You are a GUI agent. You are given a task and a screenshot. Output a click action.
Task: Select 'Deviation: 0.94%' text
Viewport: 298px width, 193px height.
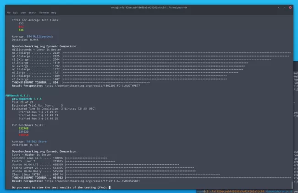click(x=25, y=40)
